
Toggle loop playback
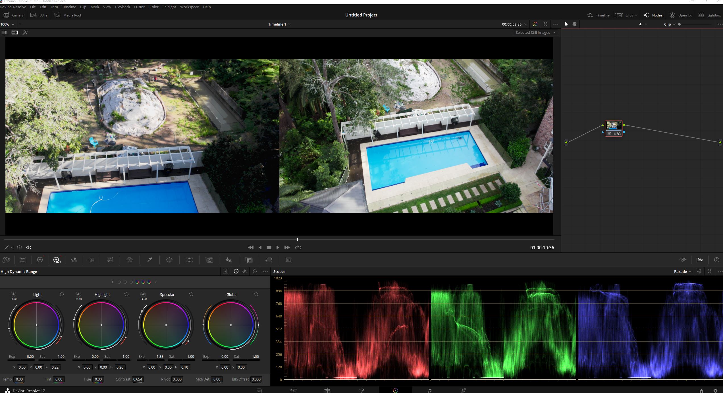coord(298,247)
